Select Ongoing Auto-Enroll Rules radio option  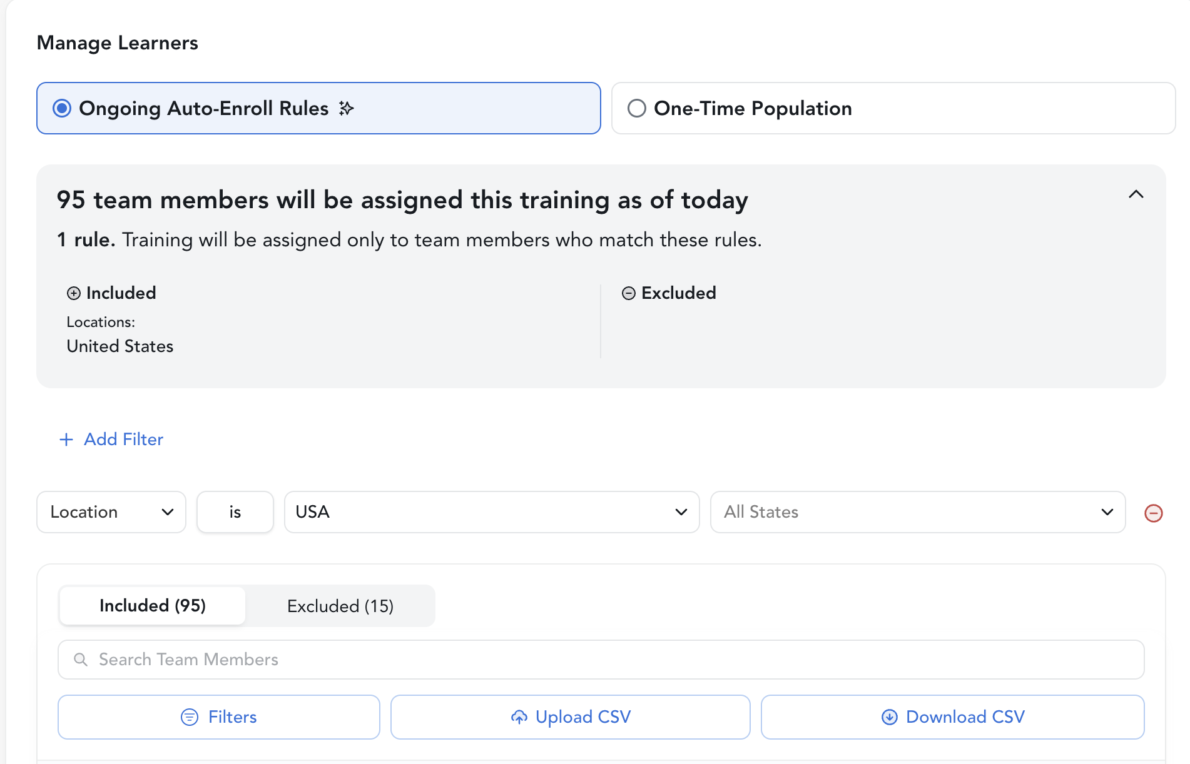318,108
